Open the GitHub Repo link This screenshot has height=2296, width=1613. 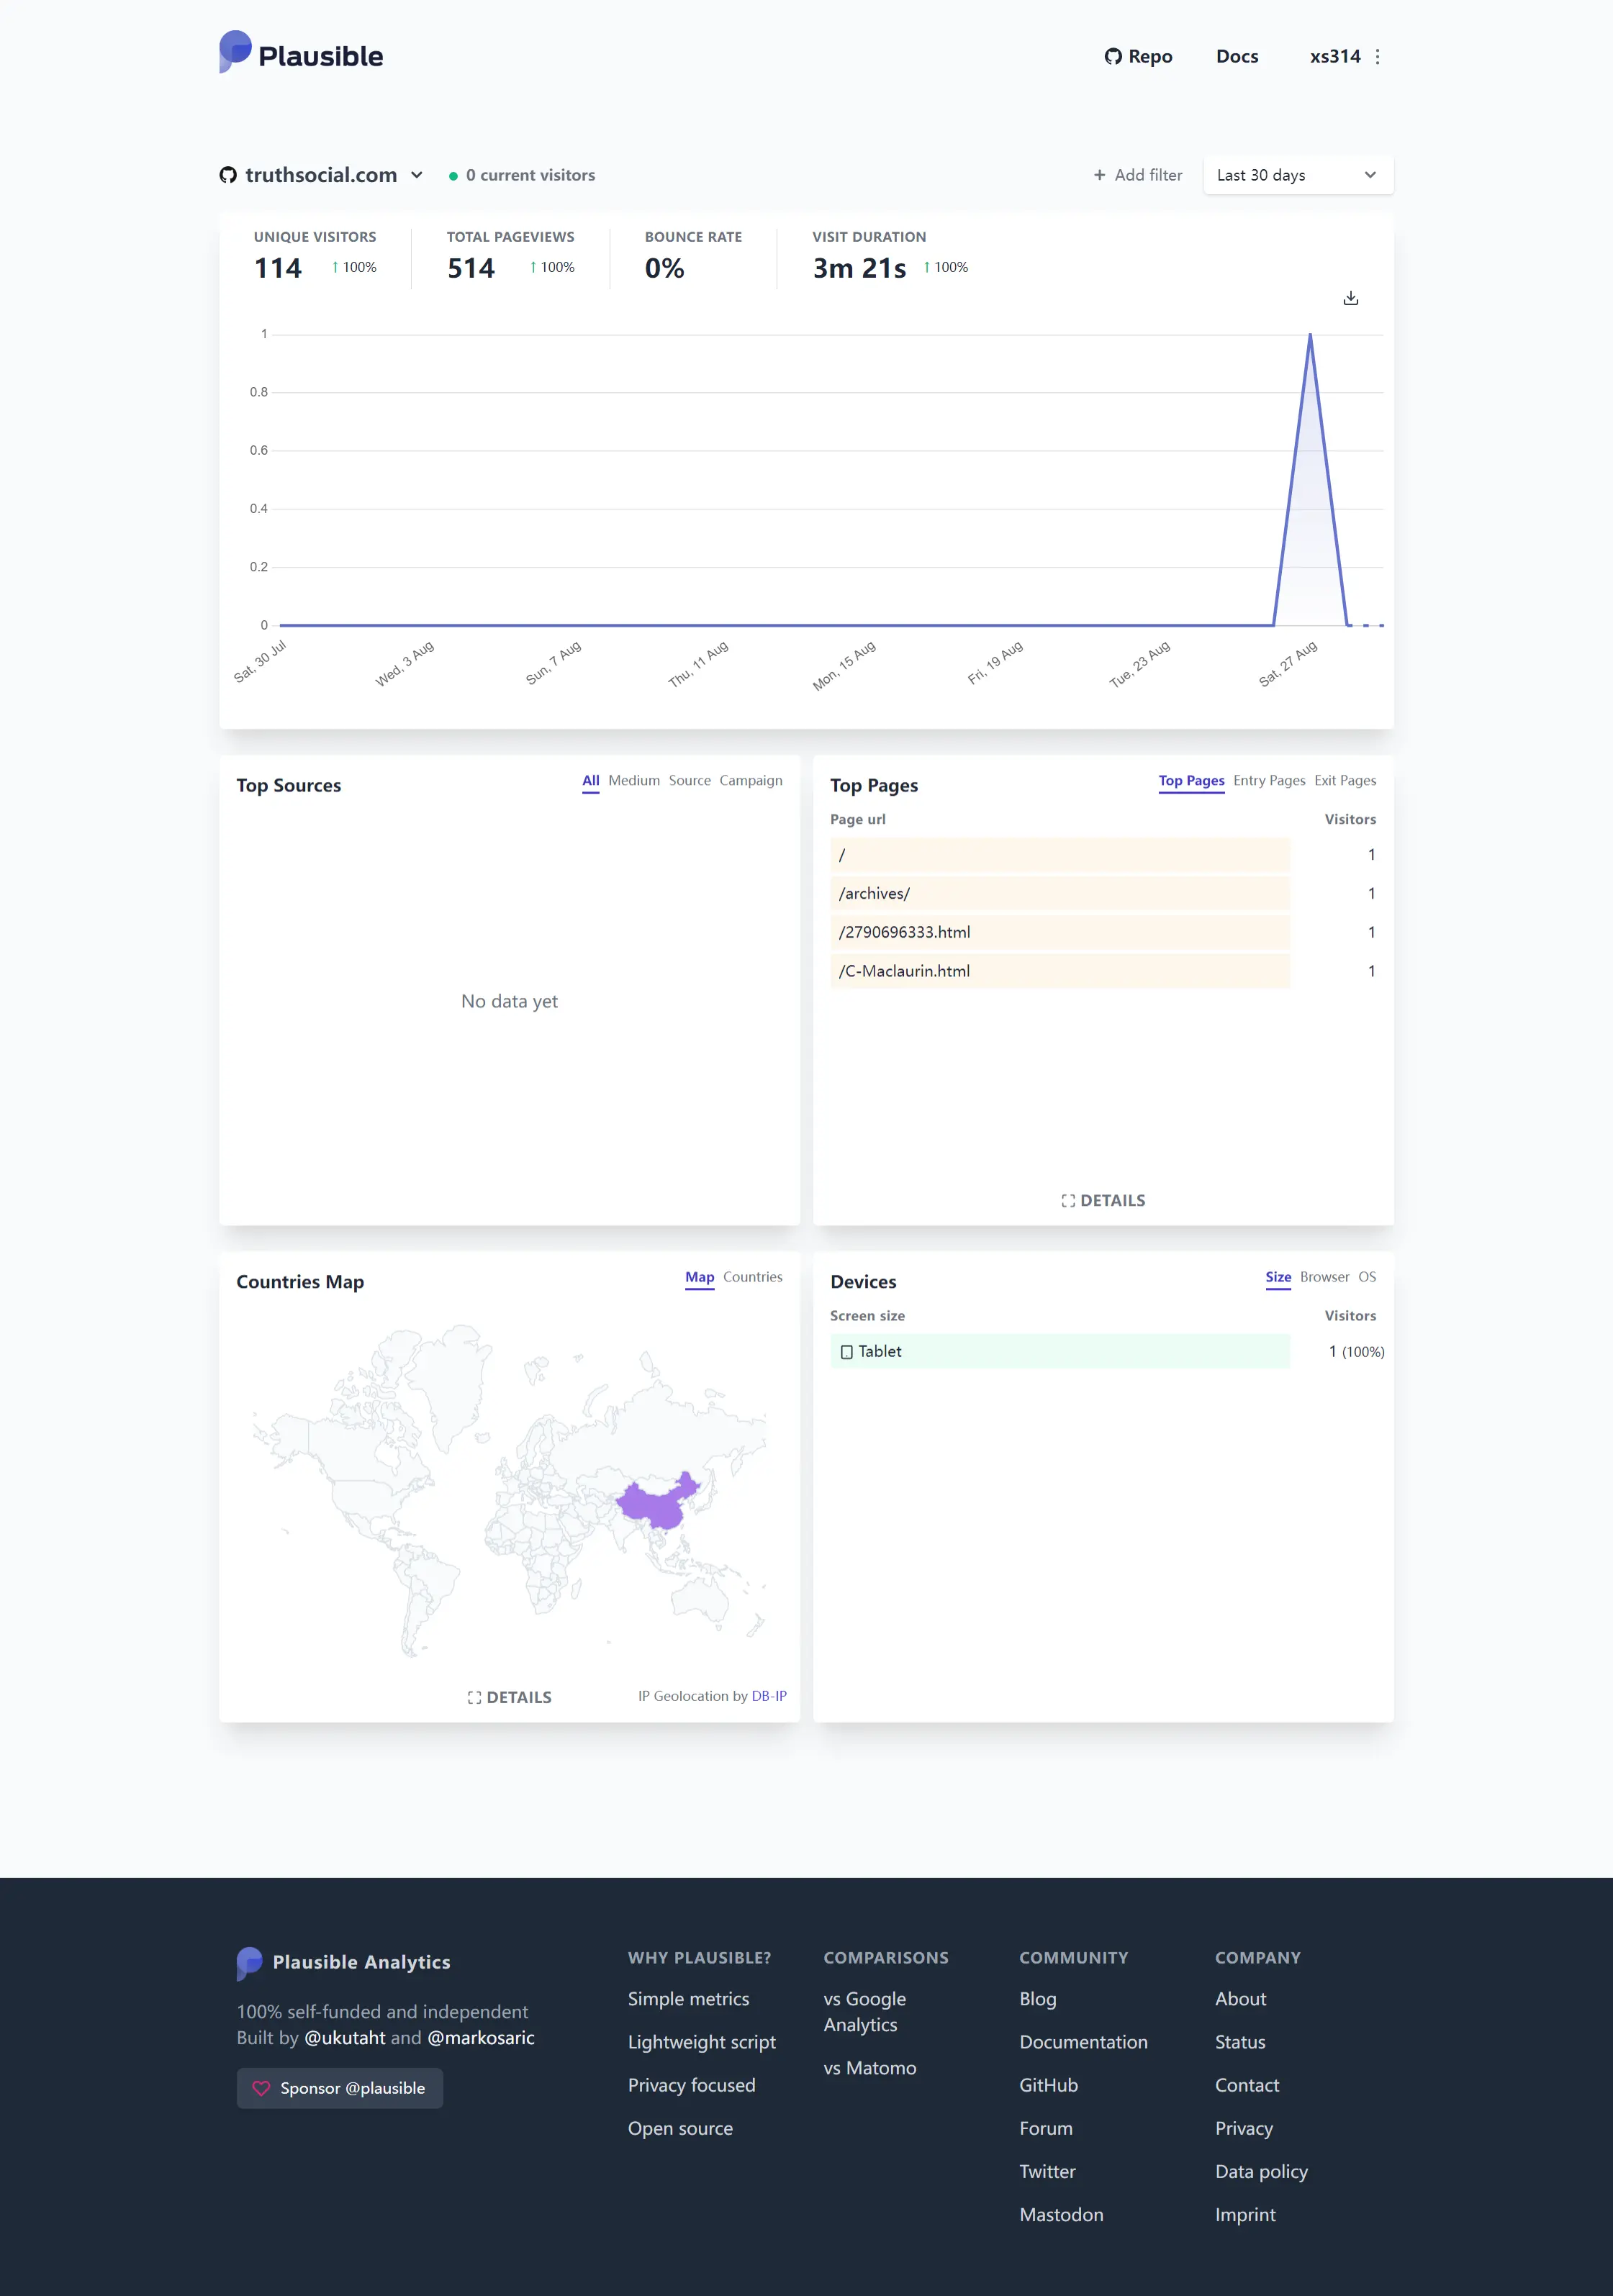pos(1139,57)
